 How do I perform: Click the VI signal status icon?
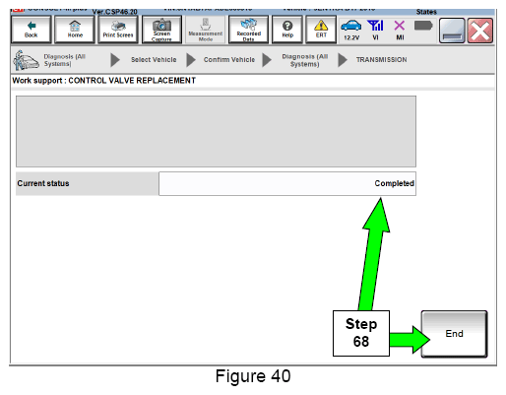pyautogui.click(x=375, y=30)
